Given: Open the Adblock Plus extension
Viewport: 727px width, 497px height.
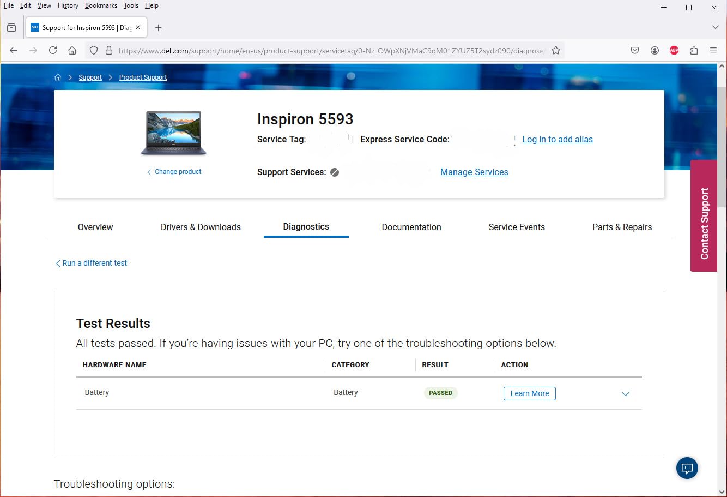Looking at the screenshot, I should coord(674,50).
